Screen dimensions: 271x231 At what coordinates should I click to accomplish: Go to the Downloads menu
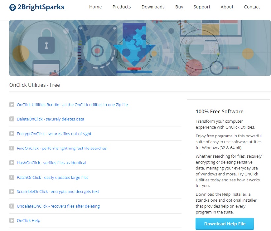coord(153,7)
